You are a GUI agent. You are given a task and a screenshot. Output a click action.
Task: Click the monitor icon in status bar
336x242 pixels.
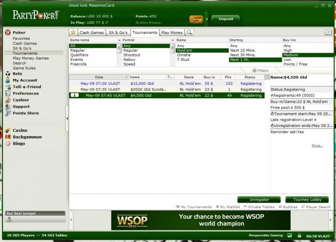(x=290, y=236)
